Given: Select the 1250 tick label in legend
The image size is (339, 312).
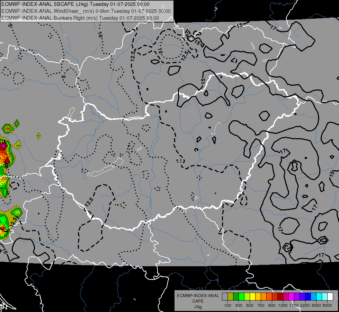Looking at the screenshot, I should click(x=283, y=305).
